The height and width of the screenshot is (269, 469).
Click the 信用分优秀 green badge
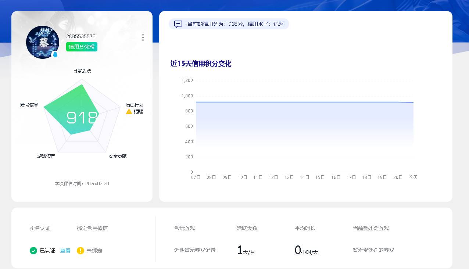point(81,47)
